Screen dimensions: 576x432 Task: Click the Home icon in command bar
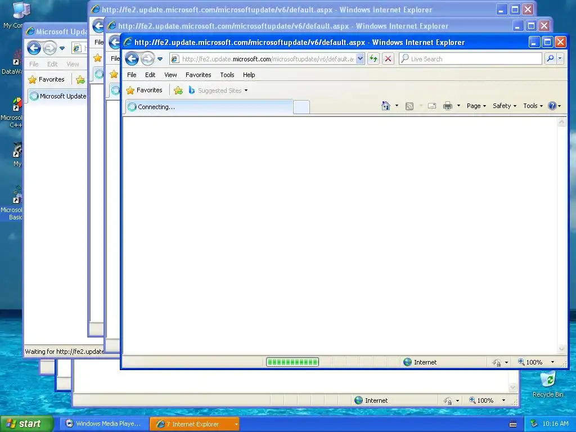(385, 106)
